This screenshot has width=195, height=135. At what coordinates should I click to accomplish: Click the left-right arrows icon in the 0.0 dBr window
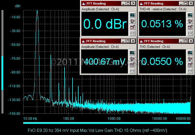(x=132, y=33)
